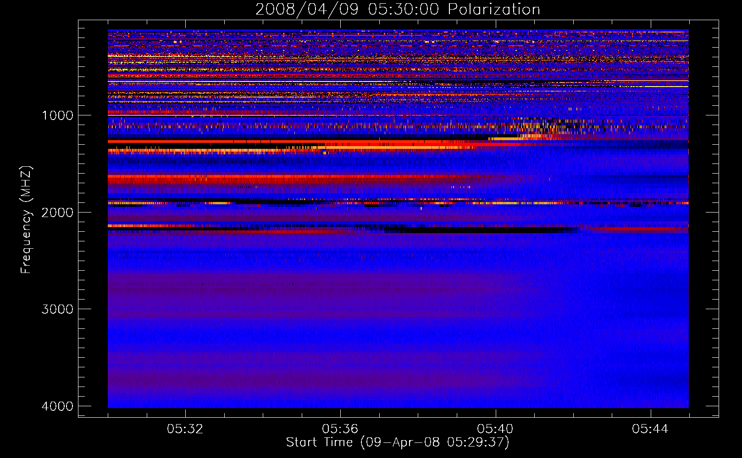Click the 'Frequency (MHZ)' axis label
Image resolution: width=742 pixels, height=458 pixels.
(x=26, y=220)
